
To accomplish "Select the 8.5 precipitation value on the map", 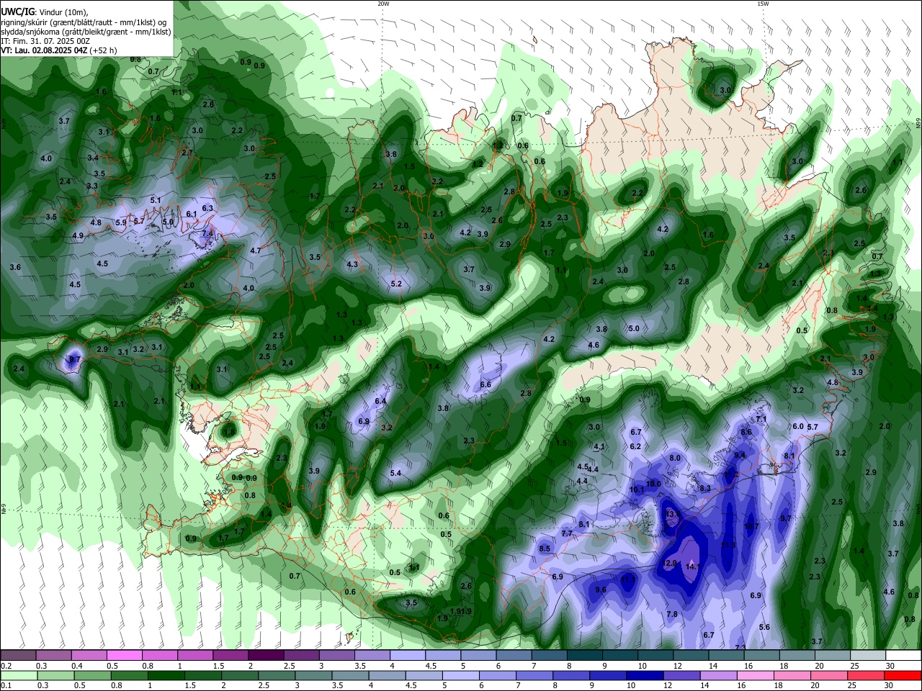I will coord(545,549).
